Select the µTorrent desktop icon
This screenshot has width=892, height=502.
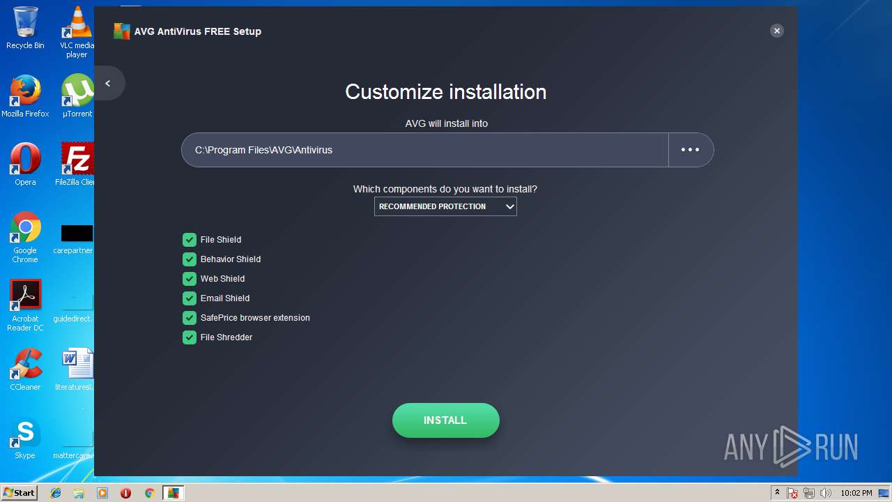click(77, 96)
